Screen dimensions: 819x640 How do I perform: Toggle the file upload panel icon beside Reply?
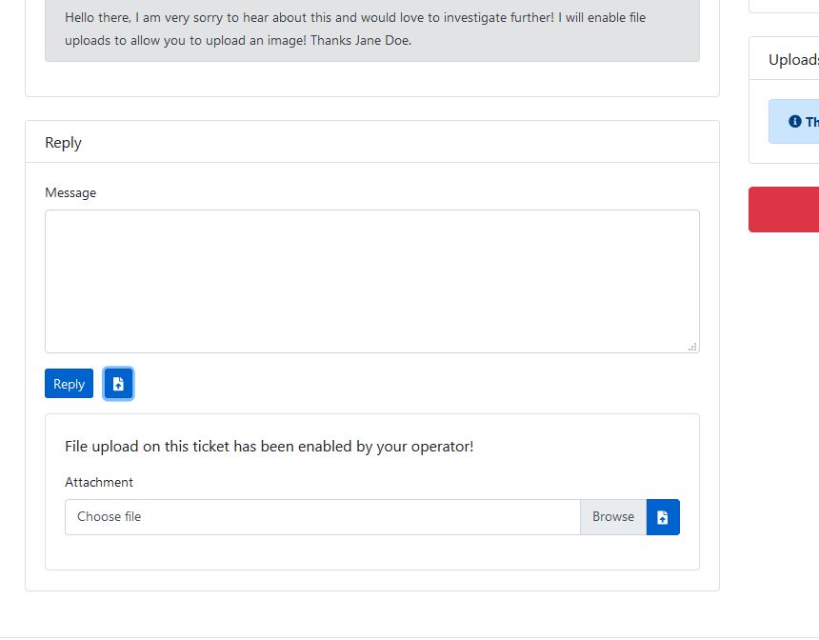click(118, 384)
